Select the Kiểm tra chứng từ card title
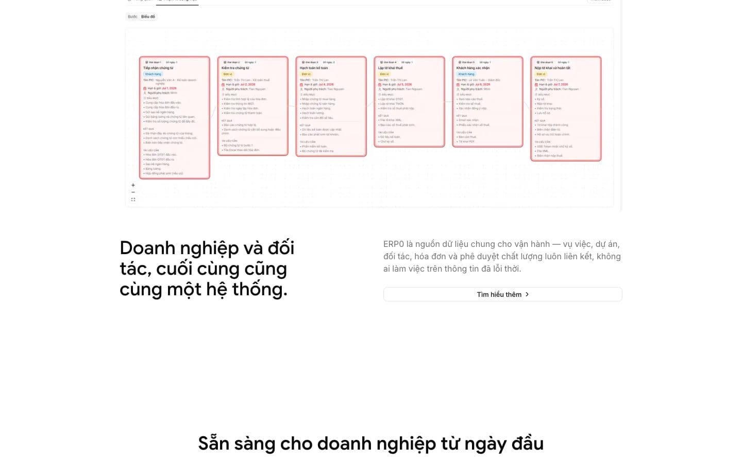This screenshot has width=742, height=463. click(235, 68)
